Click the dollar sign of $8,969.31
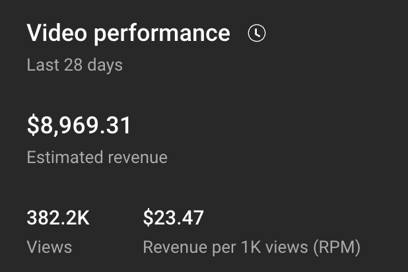Viewport: 408px width, 272px height. tap(33, 125)
